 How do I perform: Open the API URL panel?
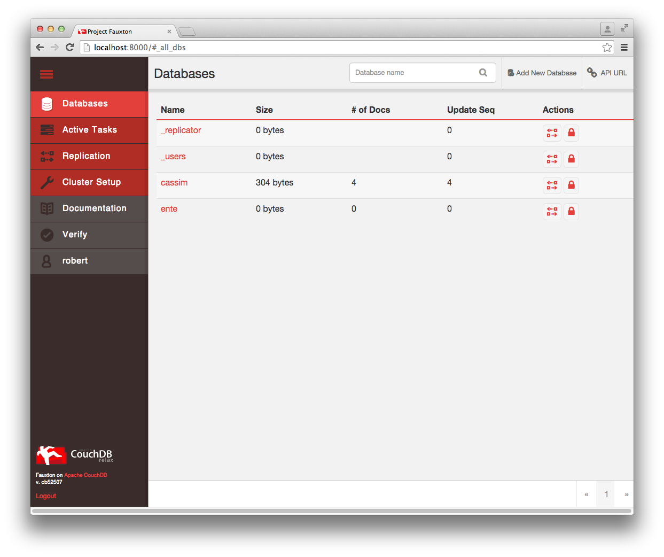[x=607, y=73]
